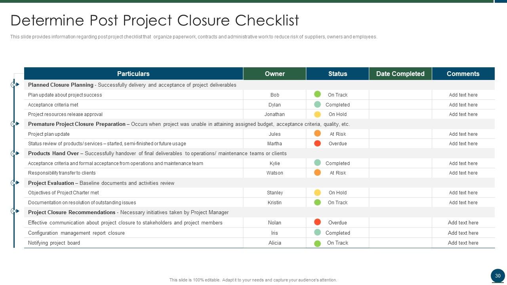Screen dimensions: 507x285
Task: Select the Planned Closure Planning section row
Action: point(259,85)
